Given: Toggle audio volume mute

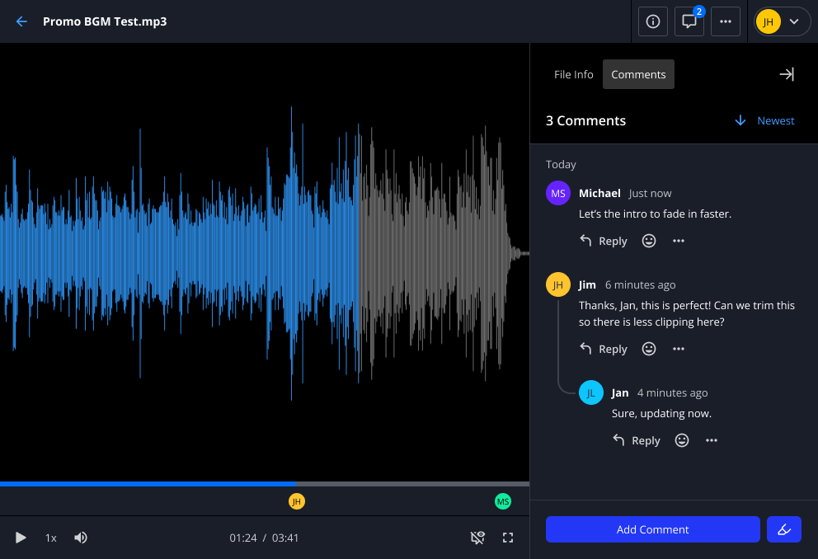Looking at the screenshot, I should point(81,538).
